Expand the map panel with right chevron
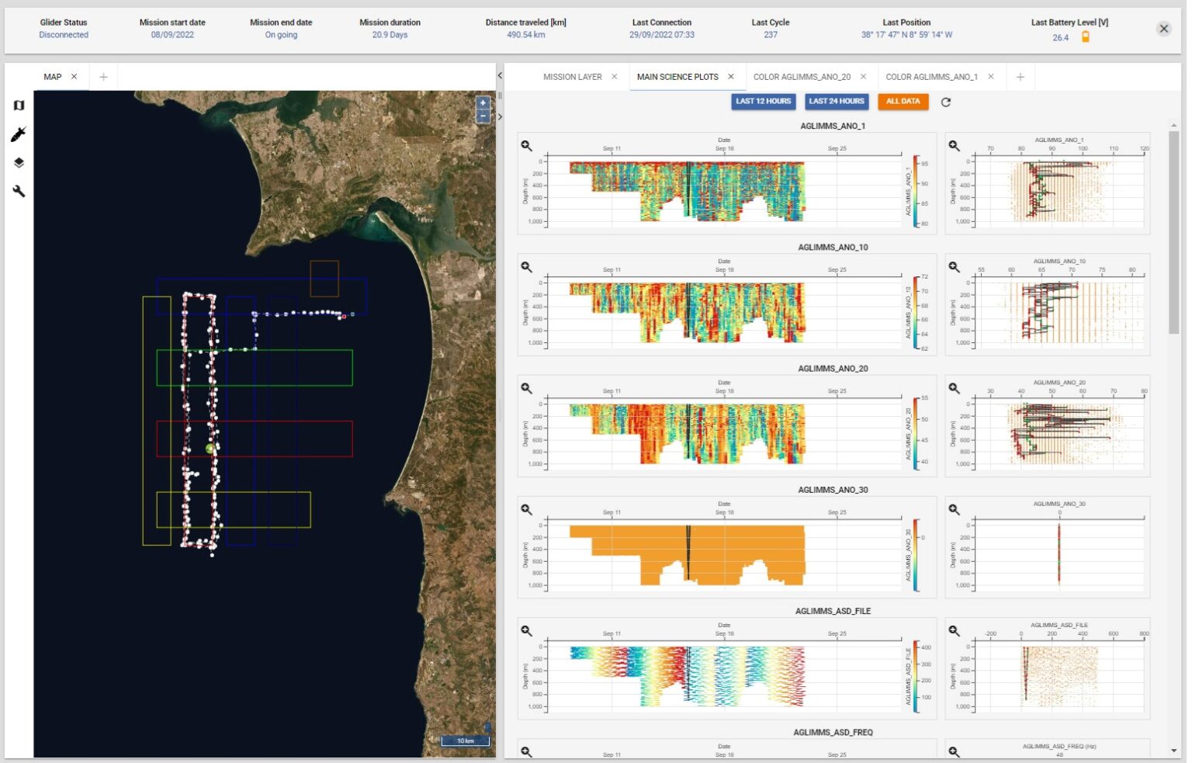This screenshot has height=763, width=1192. click(500, 117)
